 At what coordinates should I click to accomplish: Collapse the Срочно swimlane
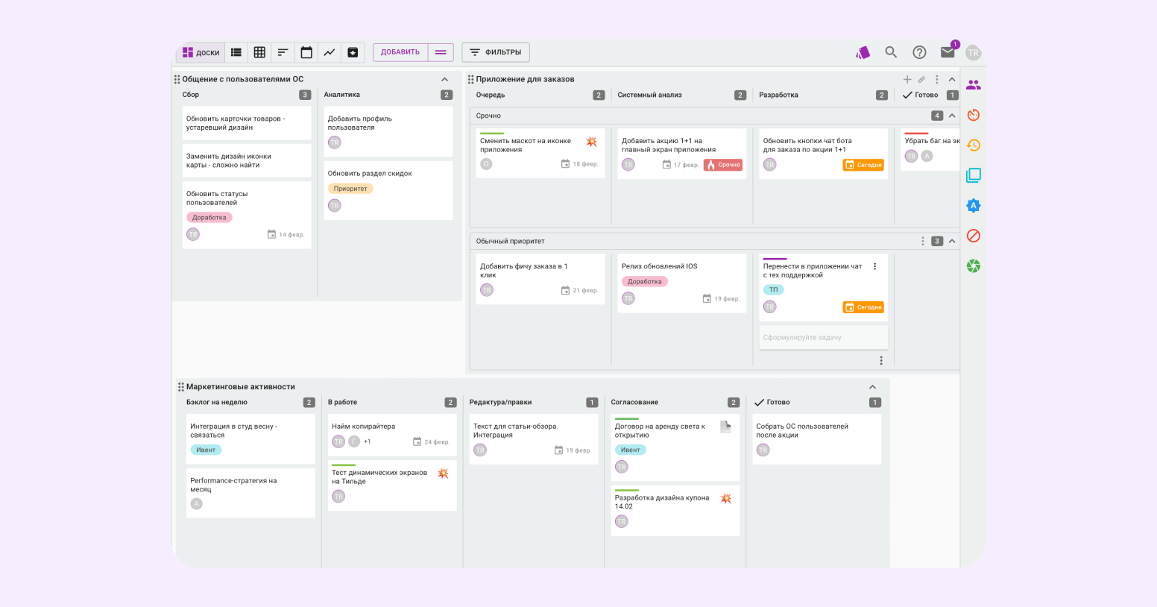(952, 116)
